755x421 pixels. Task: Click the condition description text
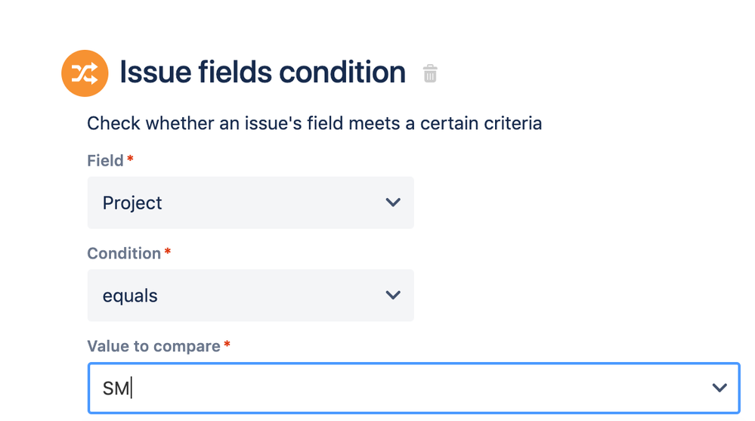(x=314, y=123)
